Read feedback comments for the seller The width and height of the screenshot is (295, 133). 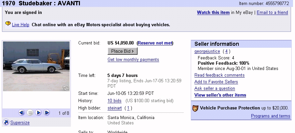pos(219,75)
